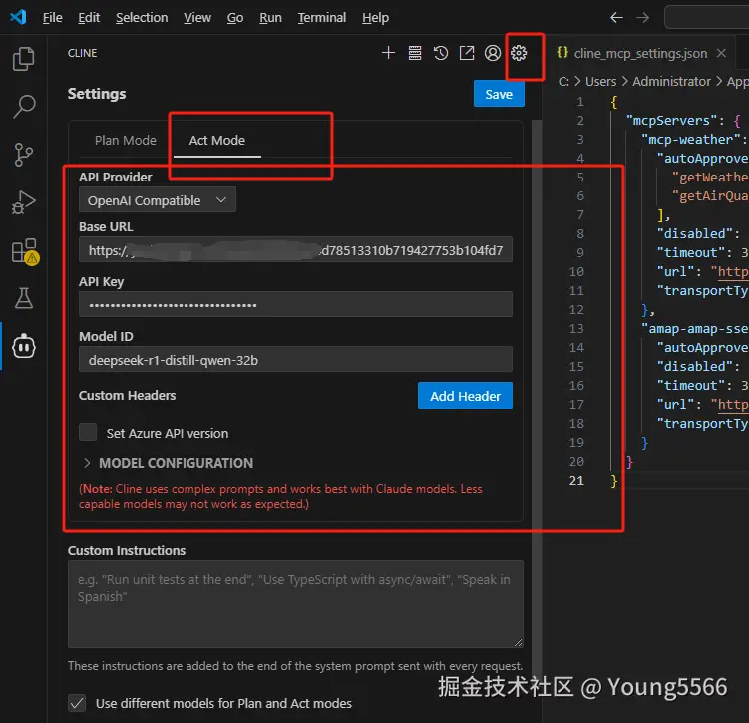Enable Set Azure API version checkbox
This screenshot has width=749, height=723.
(88, 432)
